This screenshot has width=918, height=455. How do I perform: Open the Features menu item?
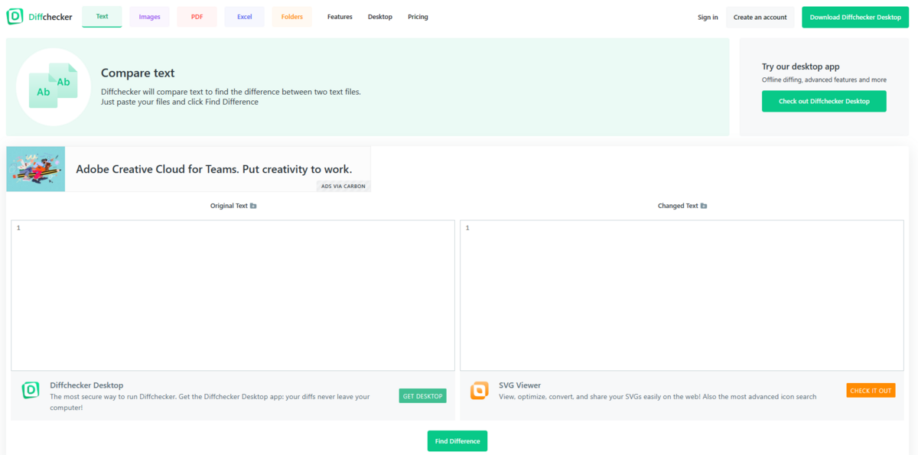340,17
